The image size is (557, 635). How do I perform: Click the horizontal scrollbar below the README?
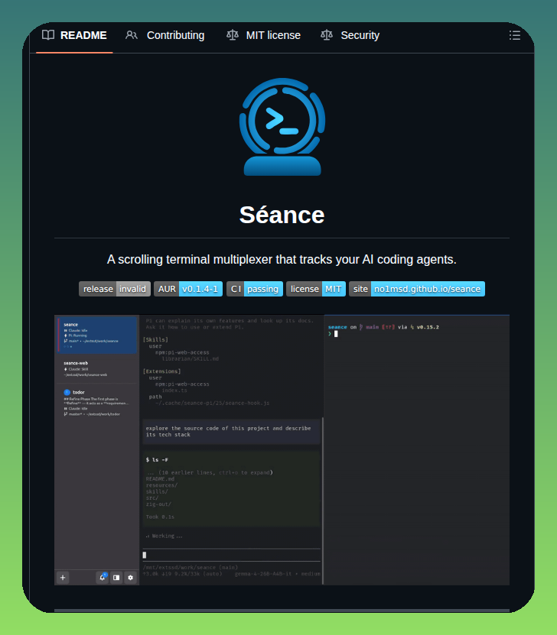[282, 611]
